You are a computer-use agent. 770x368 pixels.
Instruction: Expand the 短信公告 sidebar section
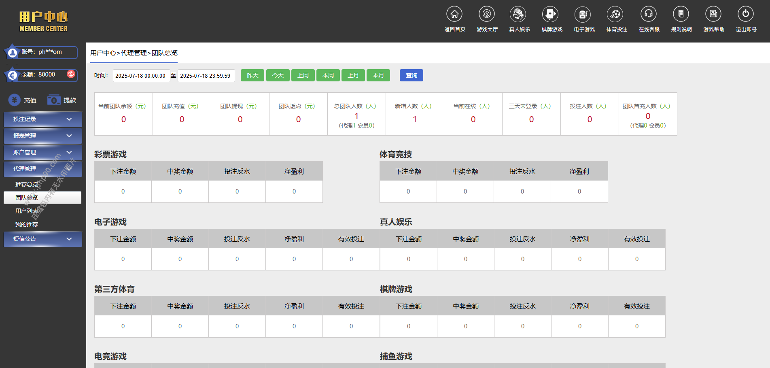click(43, 239)
